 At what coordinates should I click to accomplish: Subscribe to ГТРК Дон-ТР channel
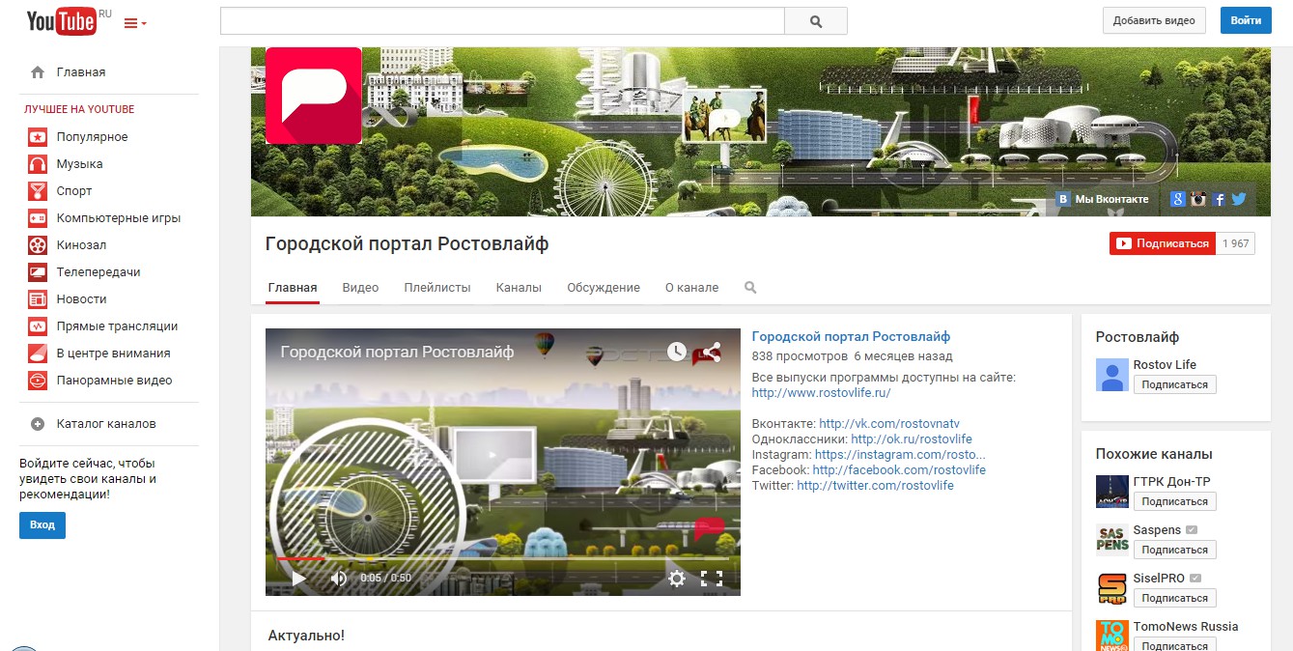(x=1175, y=501)
